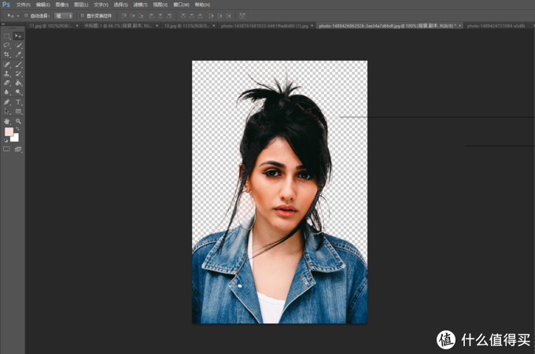This screenshot has height=354, width=535.
Task: Distribute top edges in options bar
Action: click(x=183, y=16)
